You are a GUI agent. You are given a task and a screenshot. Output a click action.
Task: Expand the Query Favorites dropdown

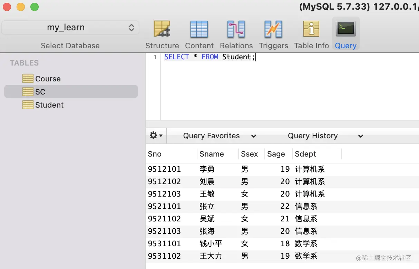tap(220, 136)
